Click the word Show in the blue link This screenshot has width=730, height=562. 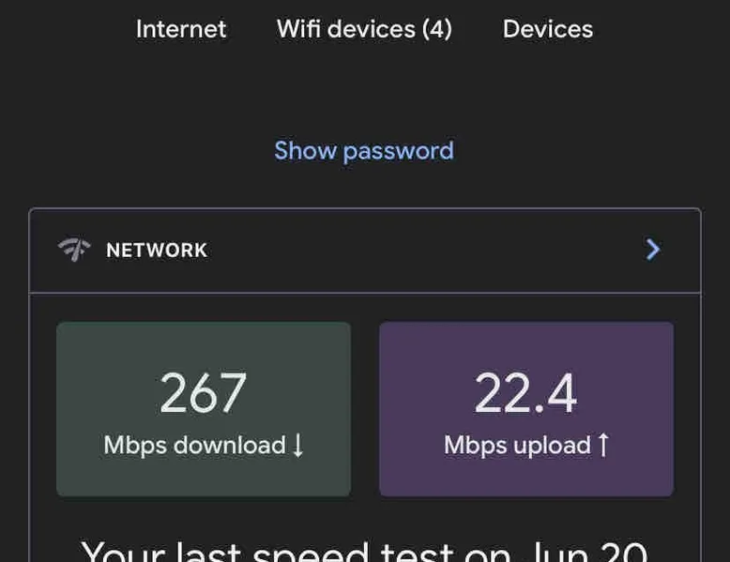click(x=305, y=151)
